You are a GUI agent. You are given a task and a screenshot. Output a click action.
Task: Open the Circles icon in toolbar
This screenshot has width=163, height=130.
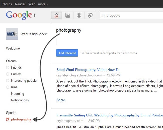pos(90,15)
